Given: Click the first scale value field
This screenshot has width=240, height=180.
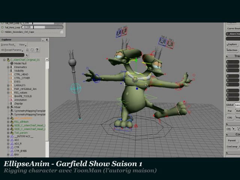Looking at the screenshot, I should [x=232, y=62].
